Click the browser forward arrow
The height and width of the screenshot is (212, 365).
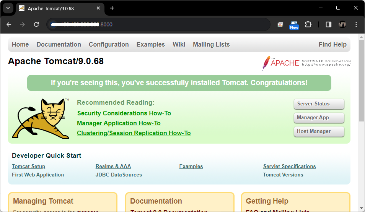pos(22,24)
